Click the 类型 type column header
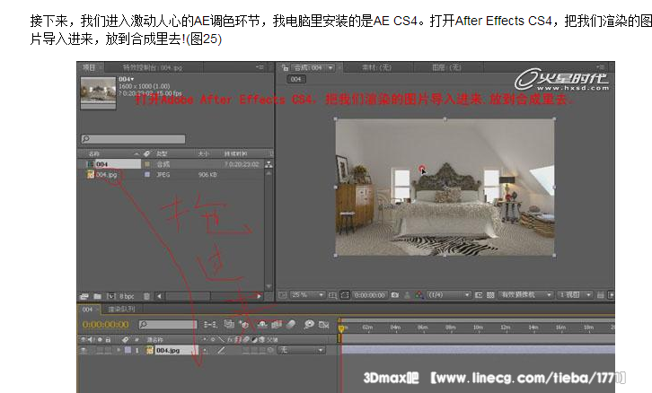Screen dimensions: 652x393 pos(162,153)
